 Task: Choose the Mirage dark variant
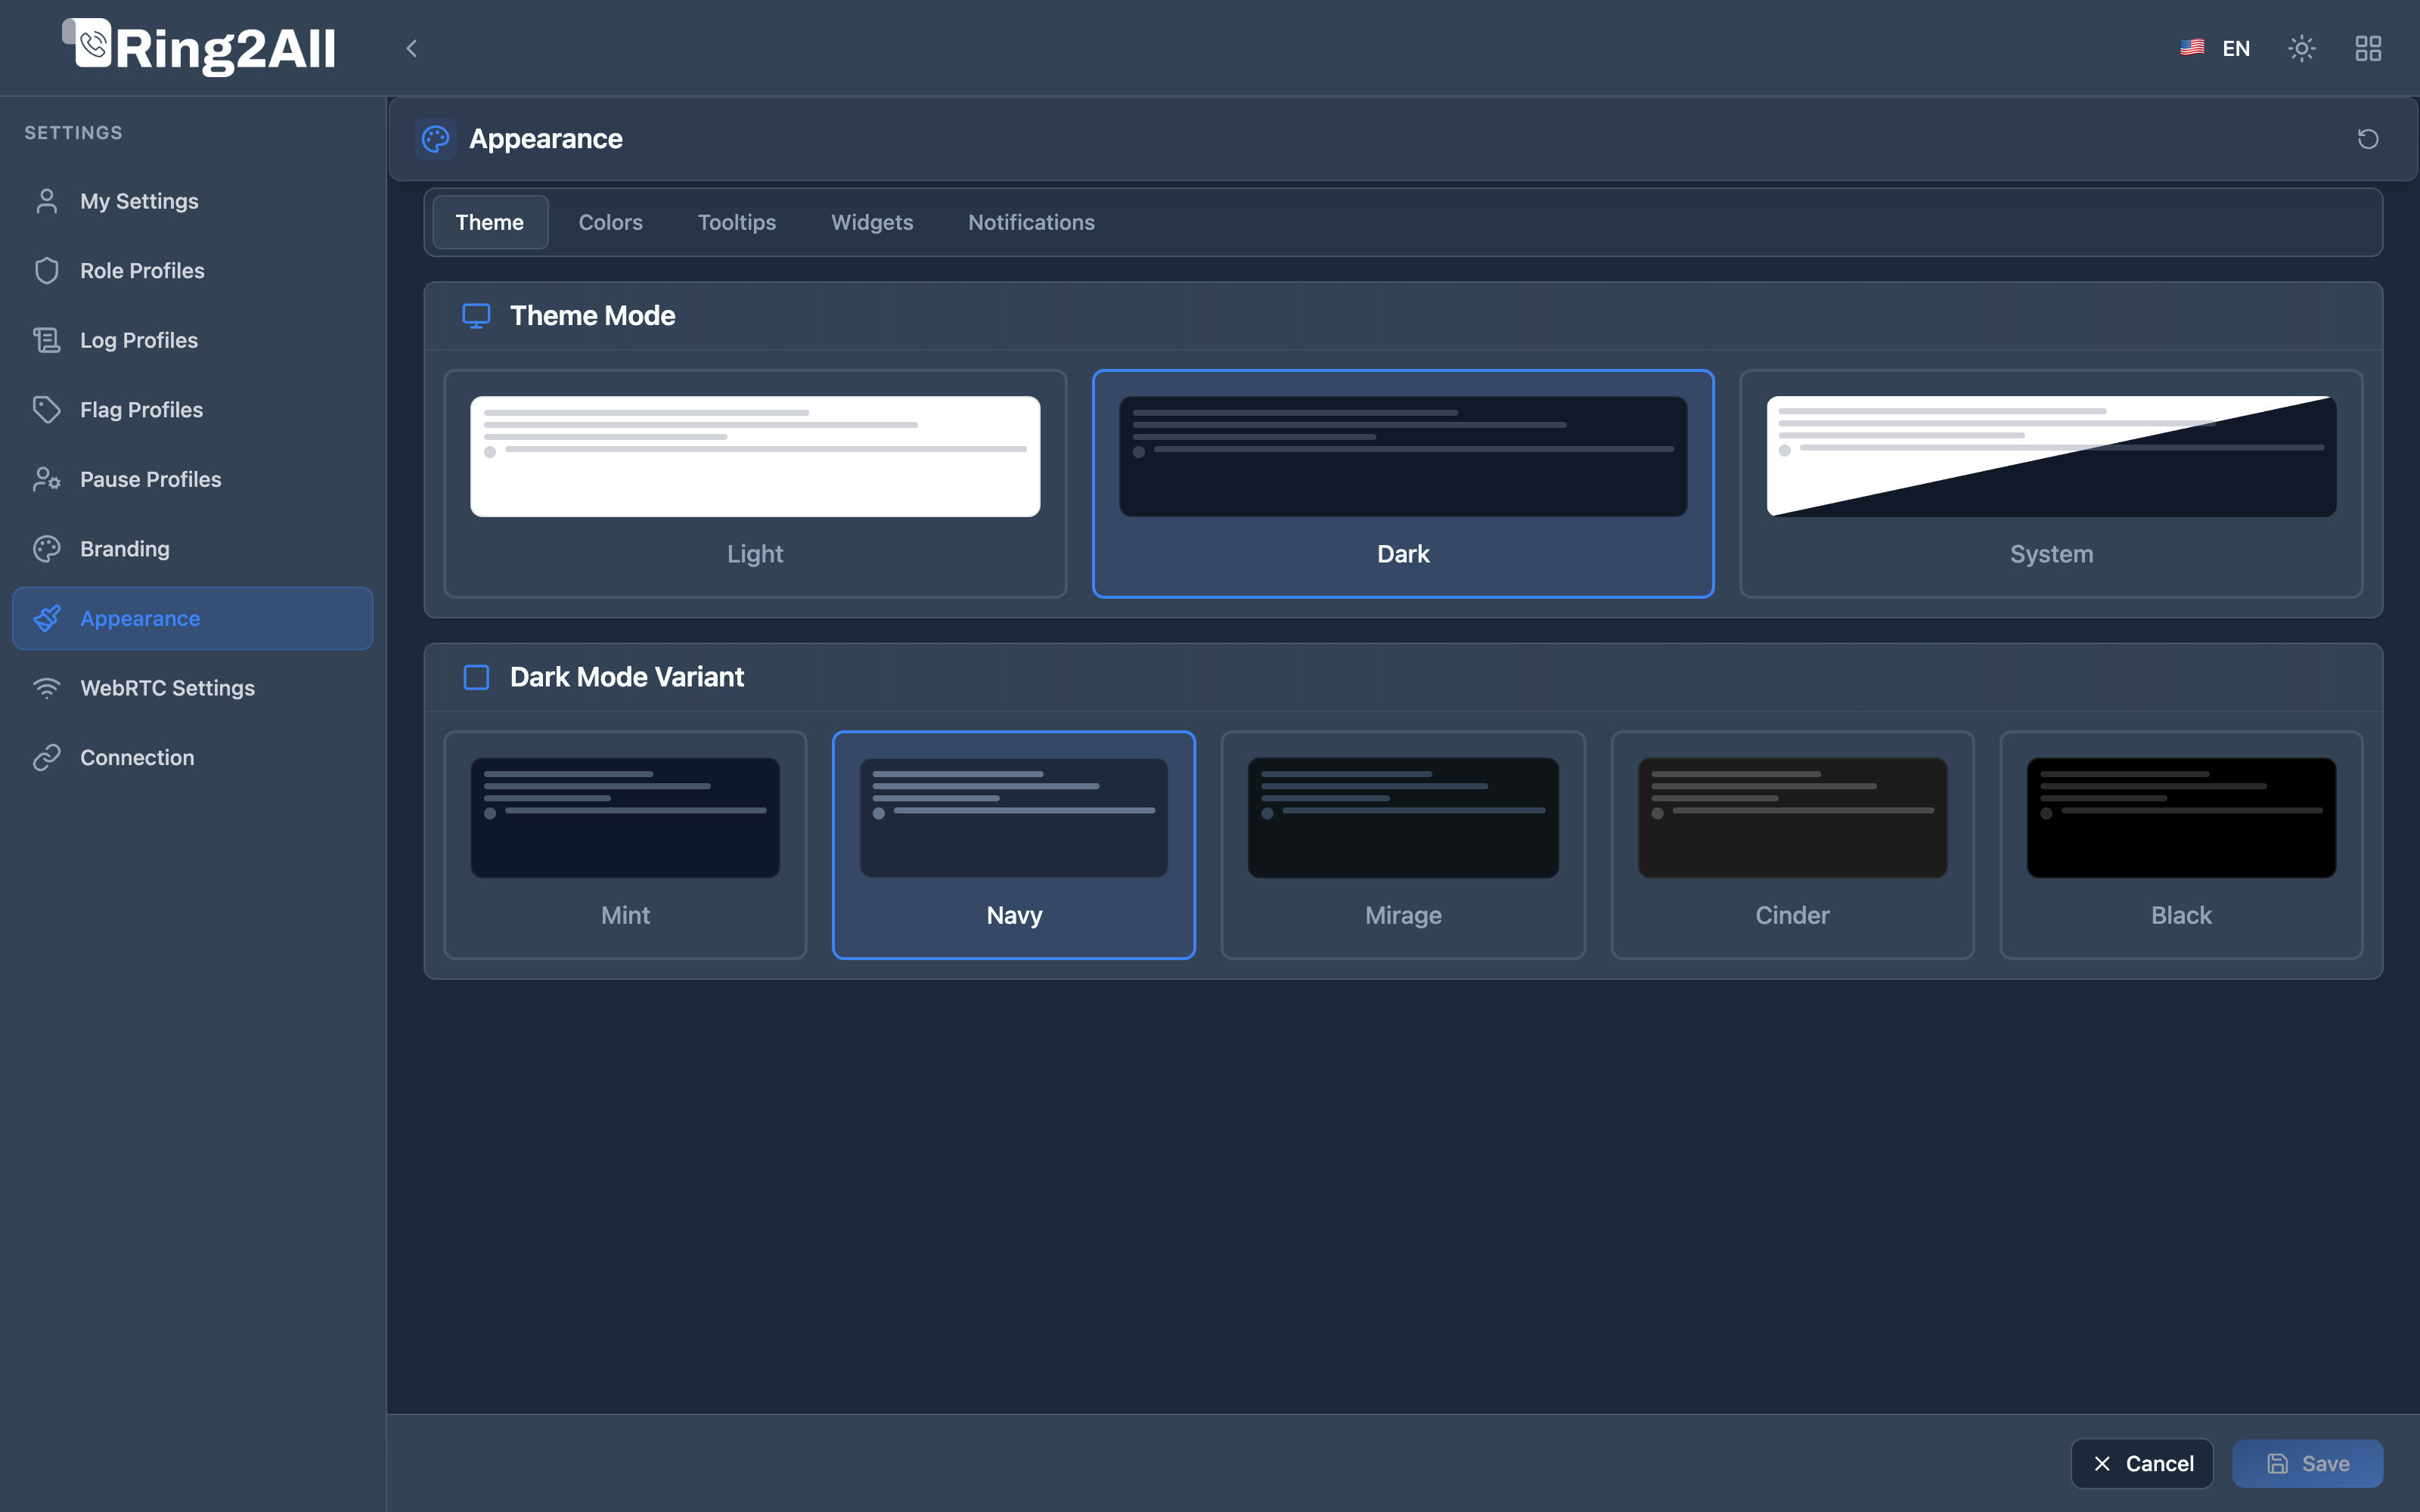coord(1403,845)
